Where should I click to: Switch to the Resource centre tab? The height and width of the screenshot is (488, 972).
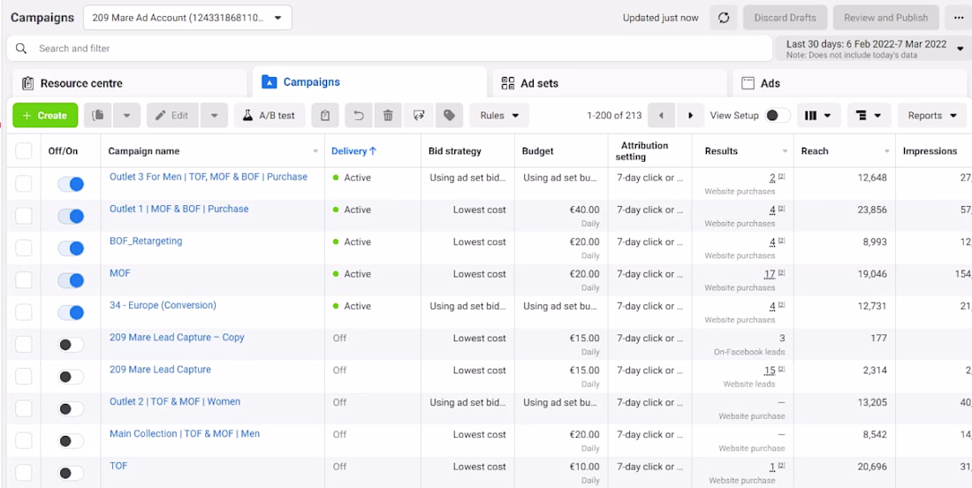tap(130, 83)
